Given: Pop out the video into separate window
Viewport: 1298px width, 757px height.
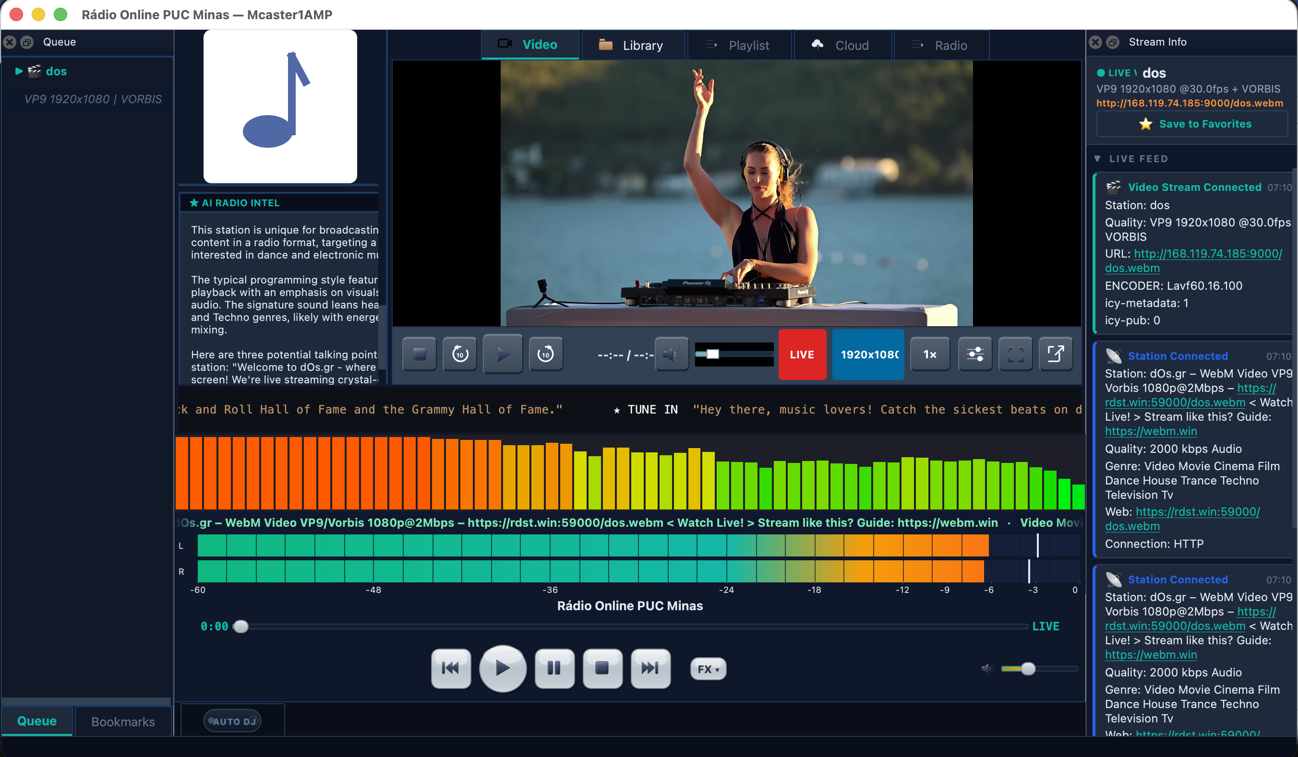Looking at the screenshot, I should 1056,354.
